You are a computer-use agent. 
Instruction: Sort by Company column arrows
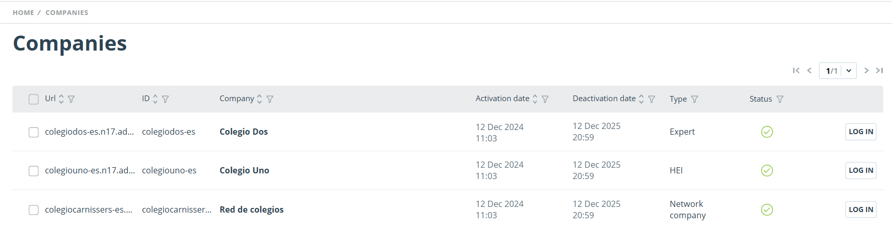(x=260, y=99)
